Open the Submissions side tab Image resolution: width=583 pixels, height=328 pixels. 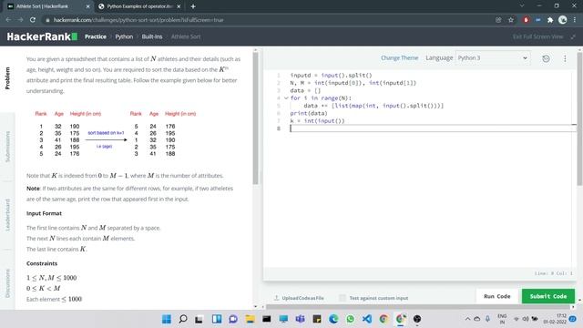point(7,146)
